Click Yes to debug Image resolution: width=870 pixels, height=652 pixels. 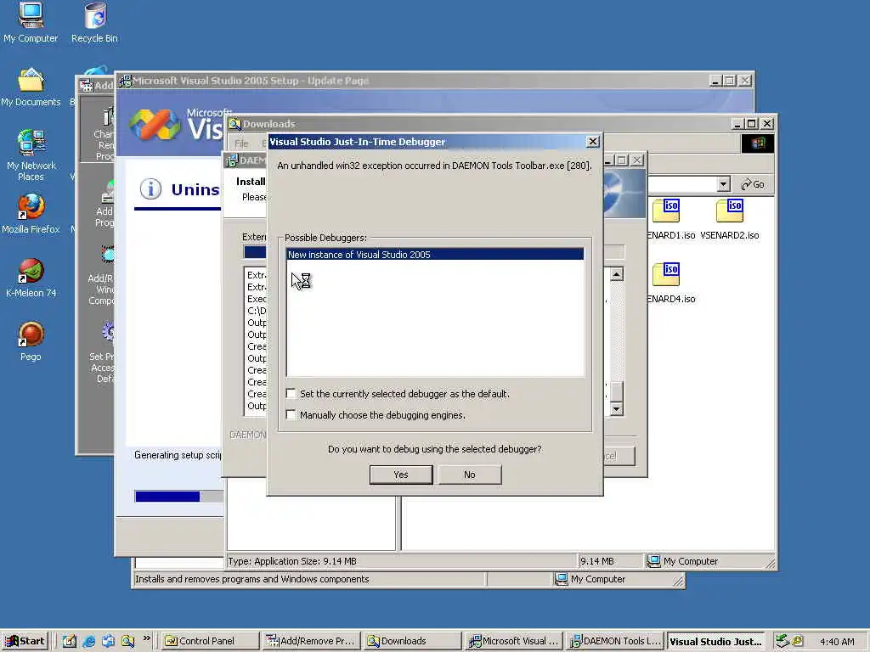pos(401,475)
